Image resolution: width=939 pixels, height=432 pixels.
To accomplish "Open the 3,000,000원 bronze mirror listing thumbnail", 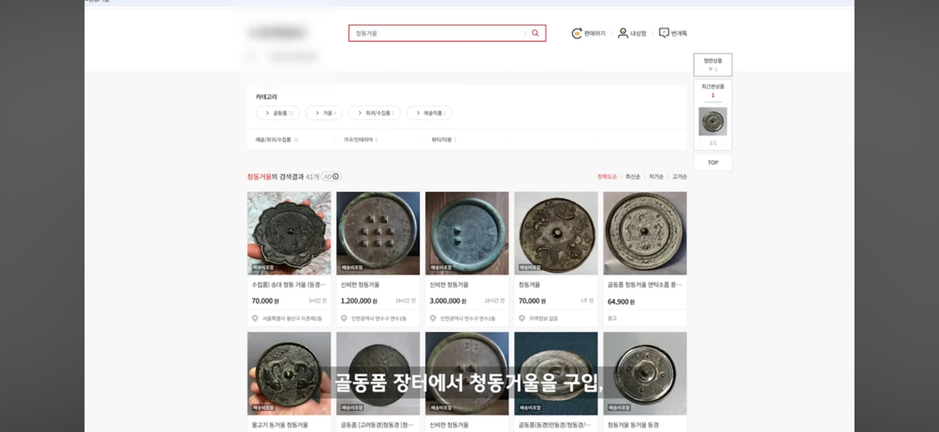I will (x=467, y=233).
